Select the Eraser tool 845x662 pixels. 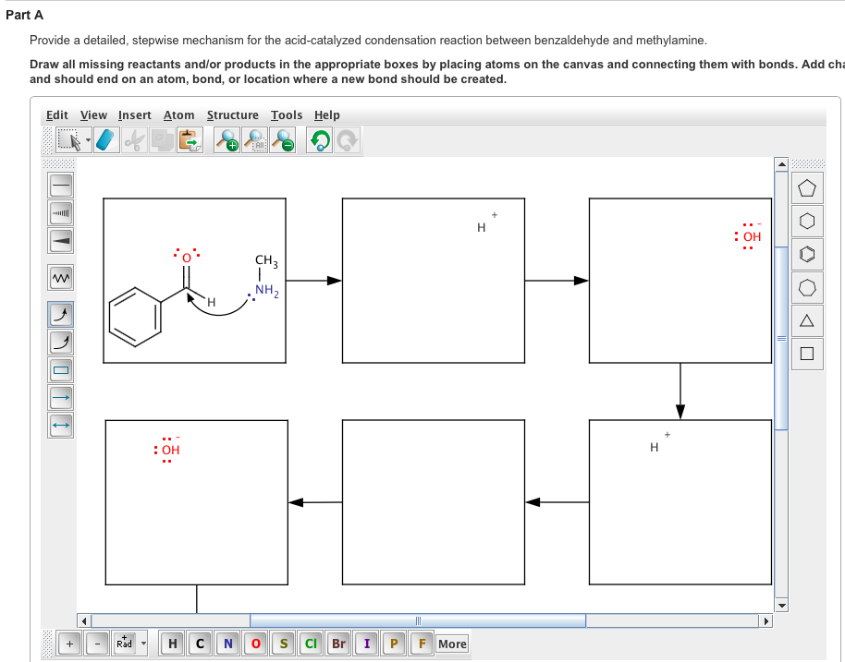(104, 138)
